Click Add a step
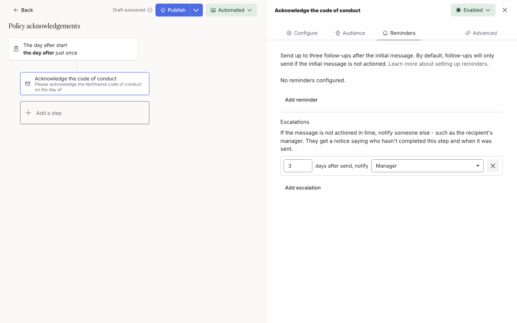Viewport: 517px width, 323px height. click(x=85, y=113)
